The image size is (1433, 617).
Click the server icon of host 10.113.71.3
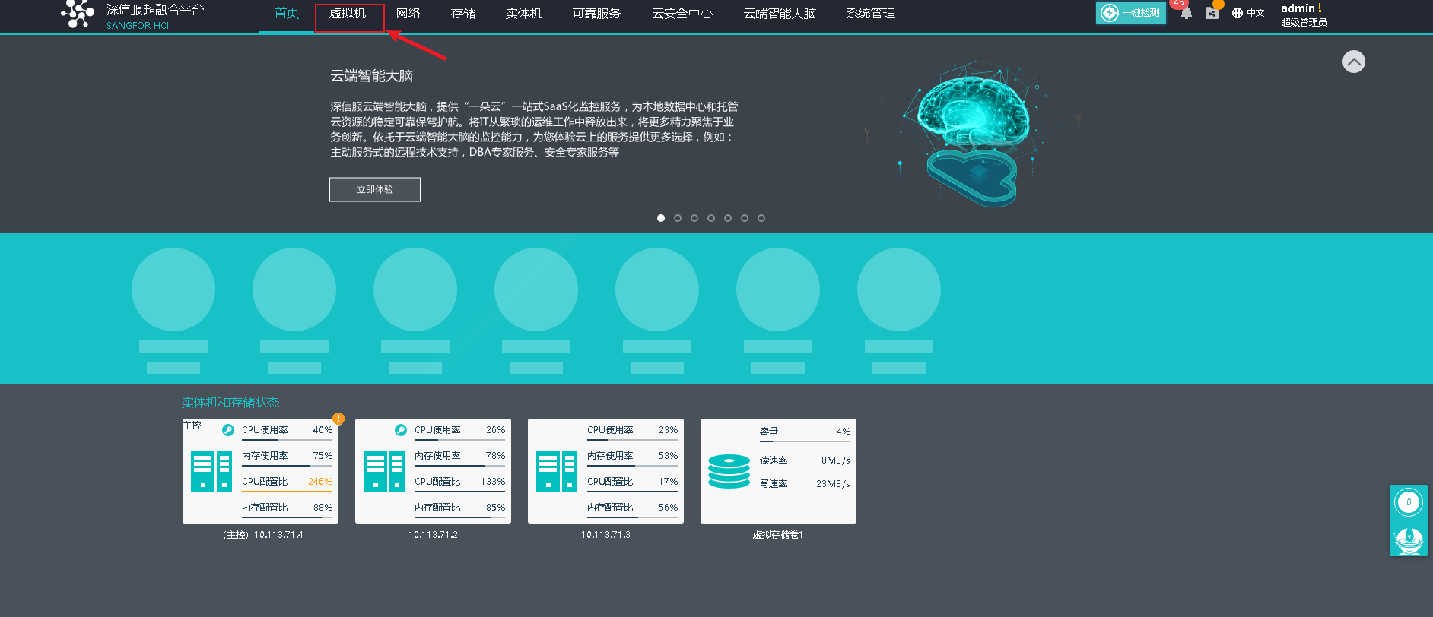pyautogui.click(x=557, y=471)
